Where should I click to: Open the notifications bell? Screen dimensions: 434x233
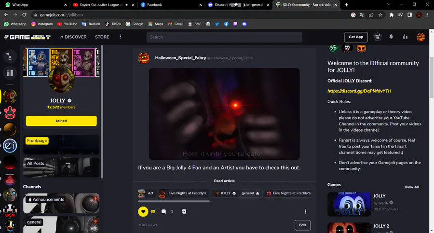[391, 37]
